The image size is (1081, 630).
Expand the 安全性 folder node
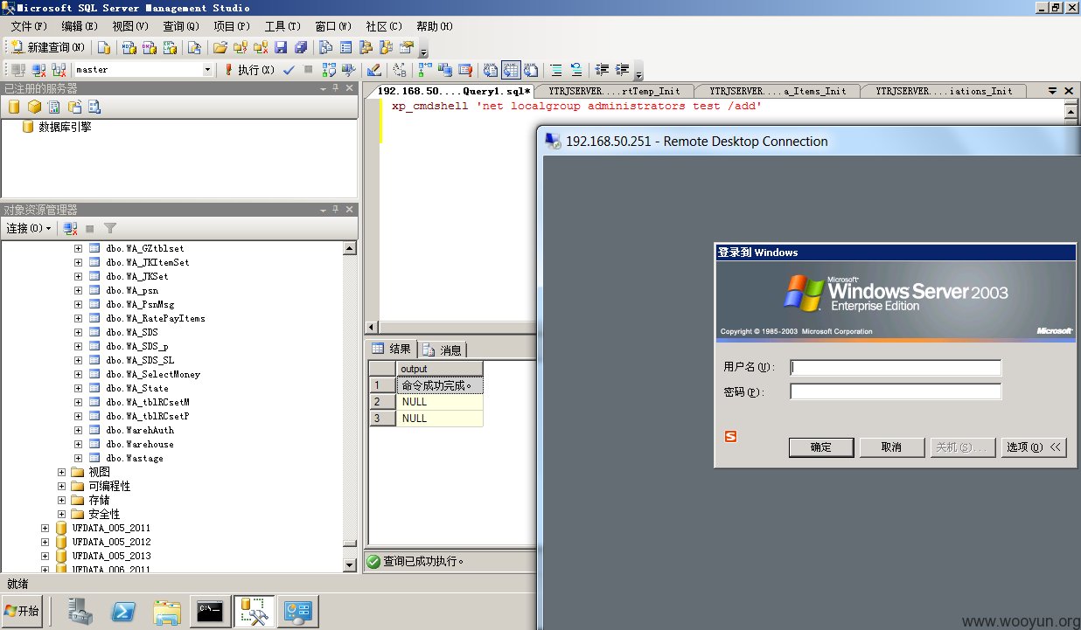[61, 514]
